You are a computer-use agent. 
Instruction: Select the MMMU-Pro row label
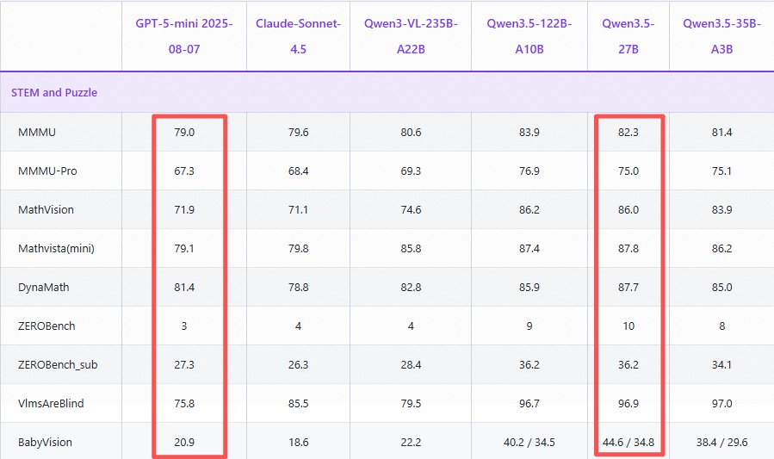click(47, 171)
